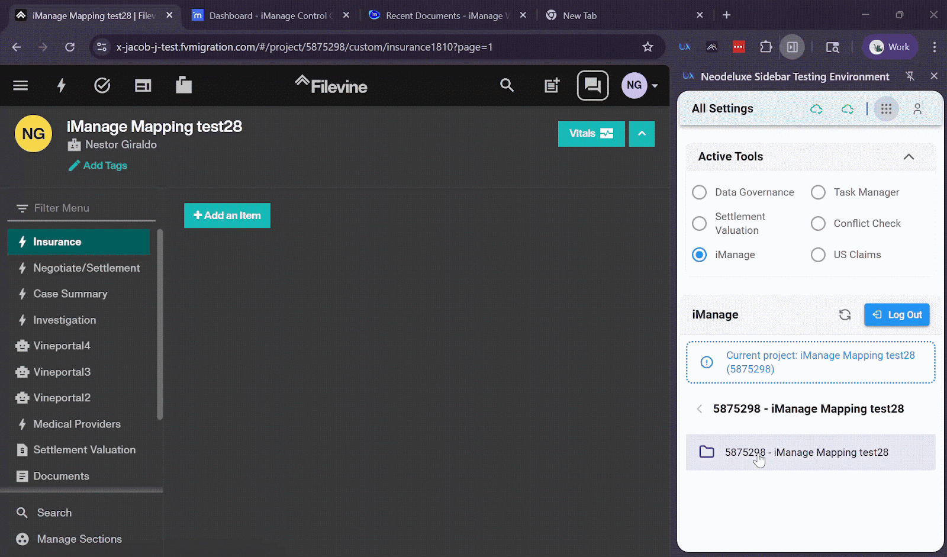Close the iManage Mapping test28 tab
Image resolution: width=947 pixels, height=557 pixels.
pos(169,15)
